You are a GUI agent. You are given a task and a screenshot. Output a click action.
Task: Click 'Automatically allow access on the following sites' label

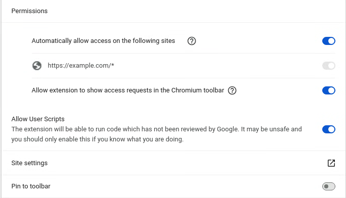point(103,41)
